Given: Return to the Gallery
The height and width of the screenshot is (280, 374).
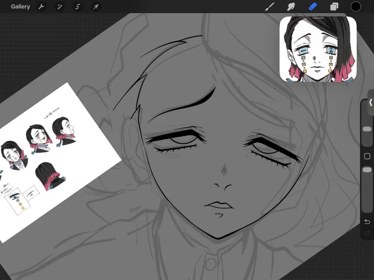Looking at the screenshot, I should point(20,7).
